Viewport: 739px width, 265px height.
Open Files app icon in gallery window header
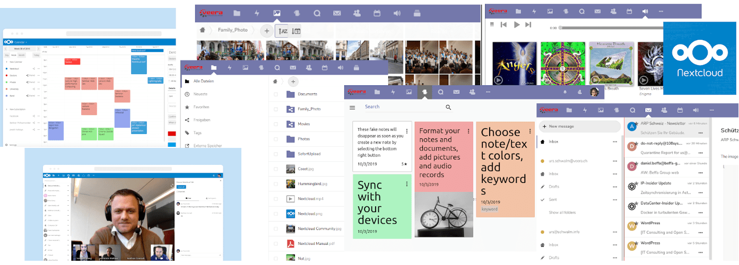pos(237,13)
